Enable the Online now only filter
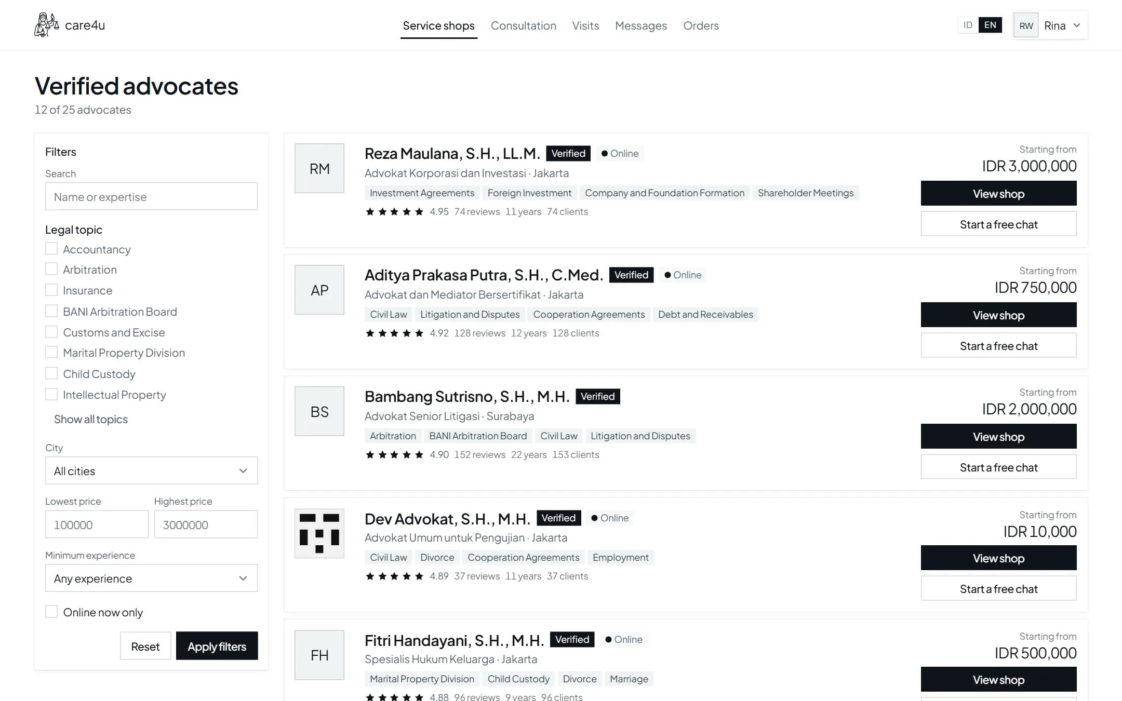Screen dimensions: 1122x701 pos(51,612)
